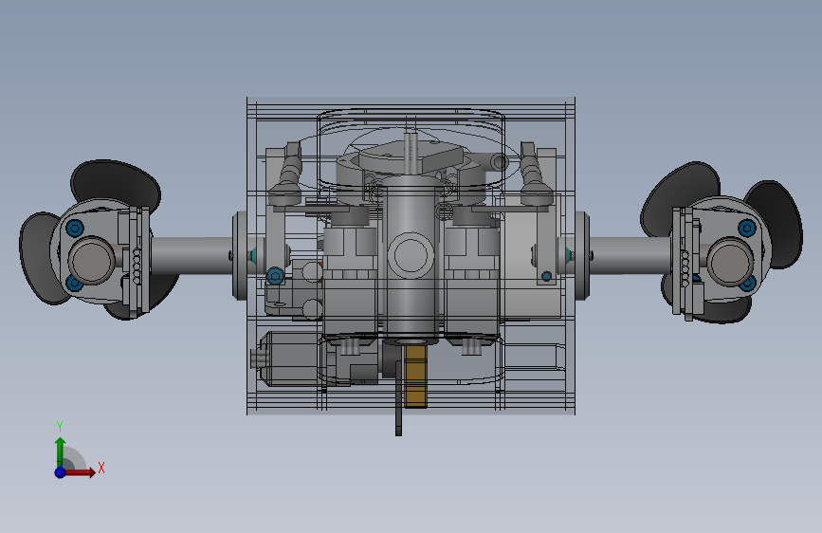Select the outermost blade of the right propeller

pyautogui.click(x=776, y=223)
